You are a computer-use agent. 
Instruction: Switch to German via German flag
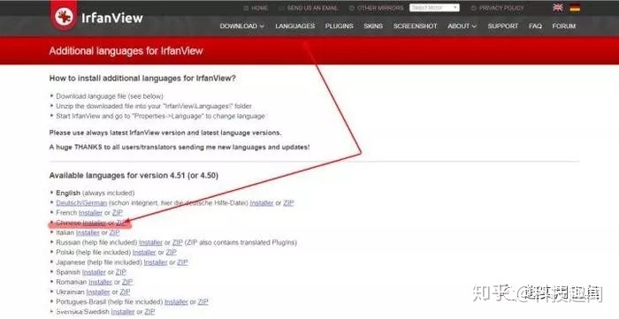pyautogui.click(x=575, y=7)
